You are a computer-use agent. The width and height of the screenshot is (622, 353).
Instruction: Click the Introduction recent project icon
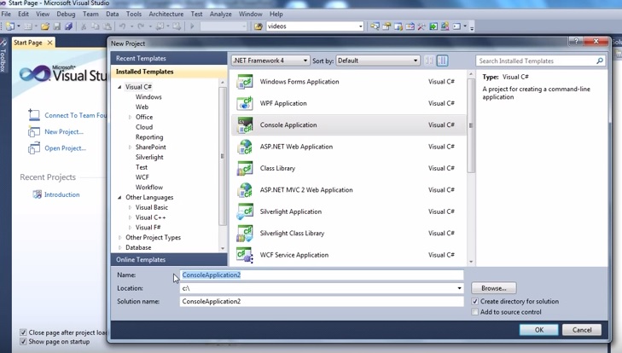click(37, 194)
